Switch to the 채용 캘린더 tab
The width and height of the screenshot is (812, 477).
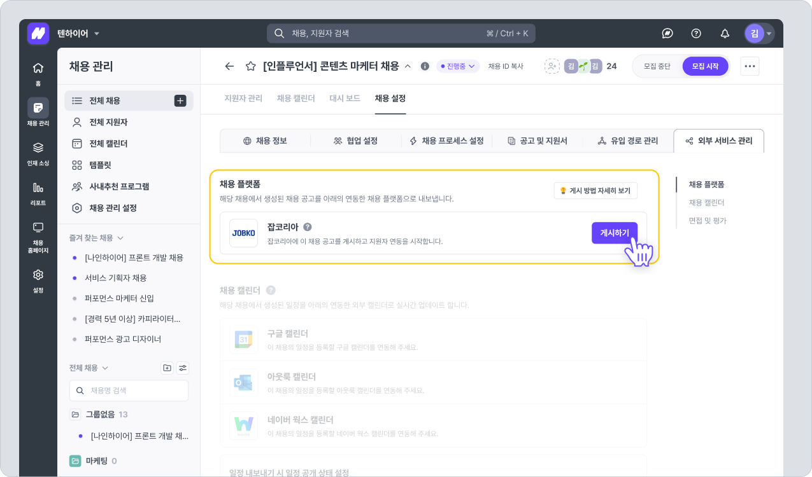(x=296, y=99)
